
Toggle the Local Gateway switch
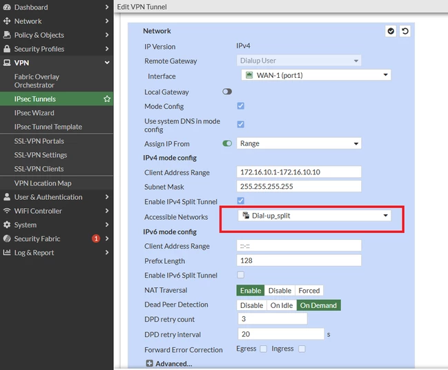(227, 92)
